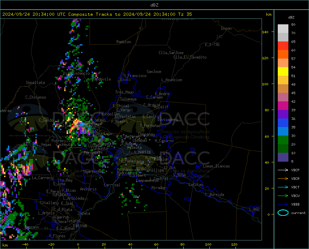This screenshot has height=249, width=309.
Task: Click the Capdevila map label
Action: click(x=102, y=79)
